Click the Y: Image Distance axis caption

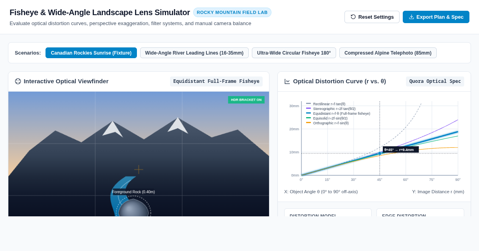pyautogui.click(x=438, y=192)
